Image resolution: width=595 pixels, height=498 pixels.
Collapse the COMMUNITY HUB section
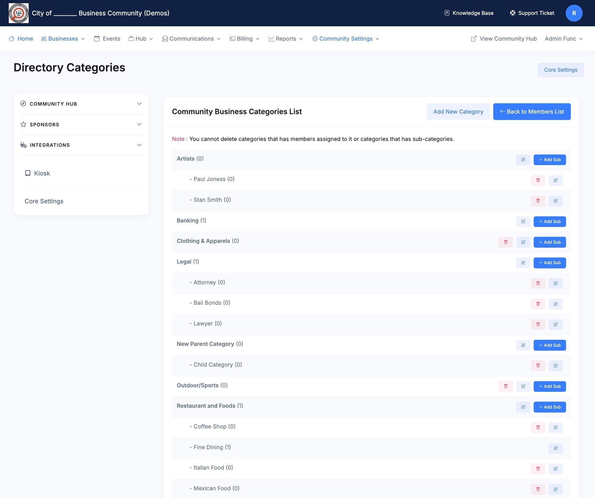[x=139, y=104]
